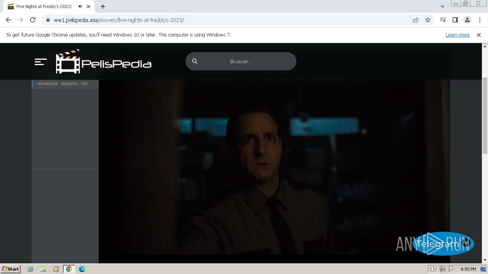
Task: Click the 6:50 PM clock
Action: [468, 269]
